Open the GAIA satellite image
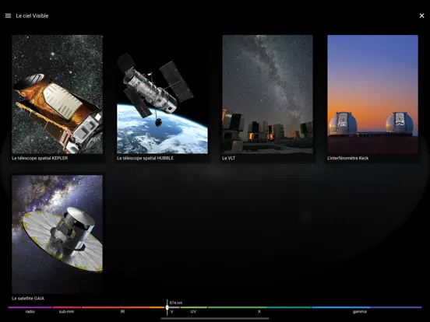The image size is (430, 322). pyautogui.click(x=58, y=234)
